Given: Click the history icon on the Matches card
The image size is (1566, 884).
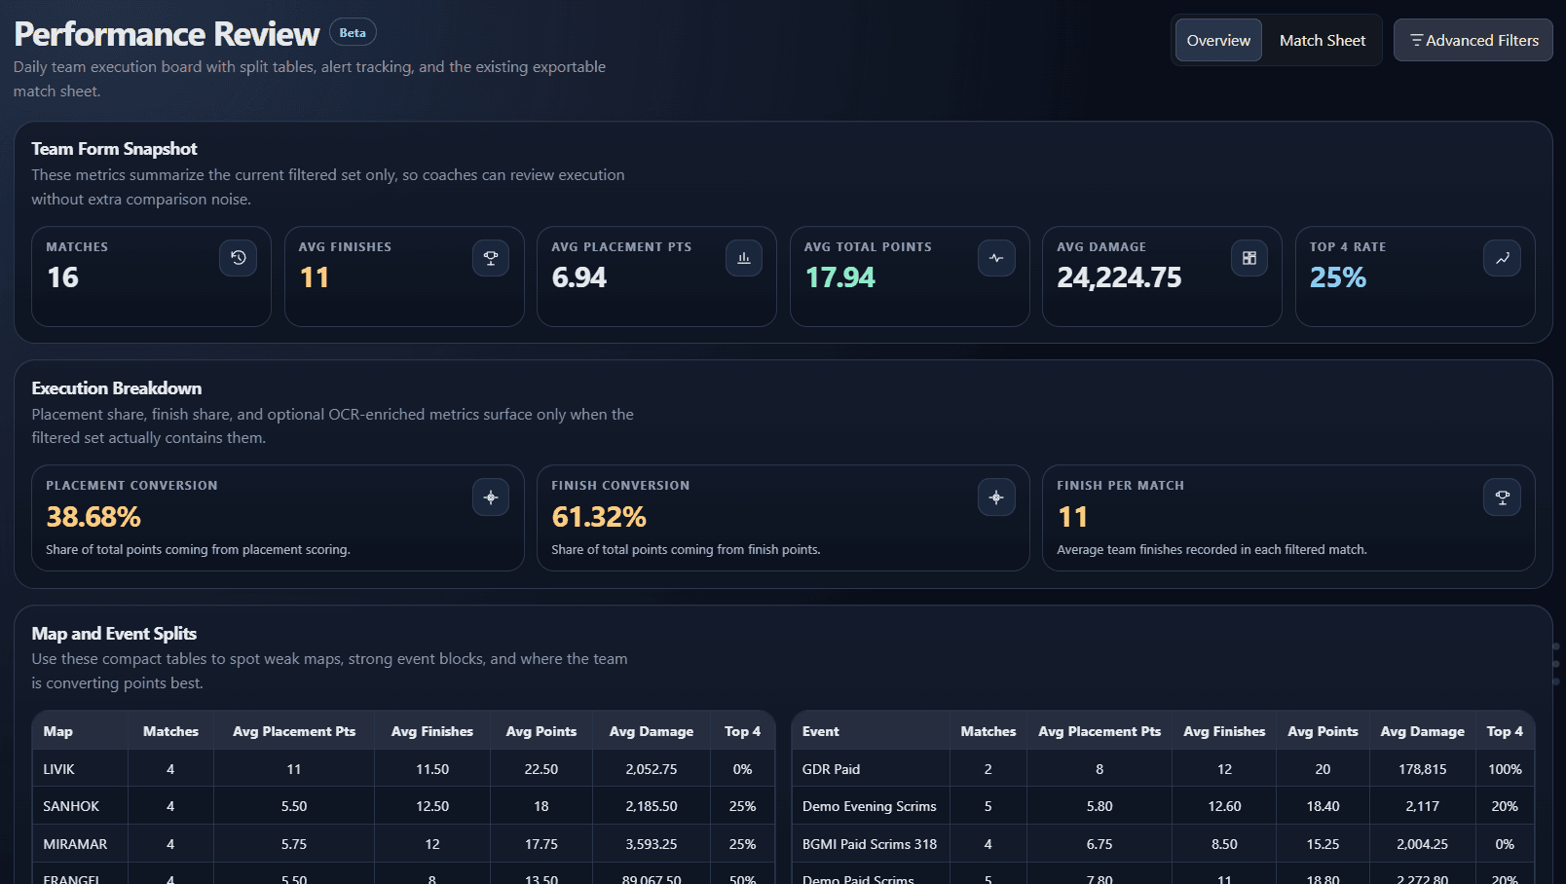Looking at the screenshot, I should click(x=238, y=257).
